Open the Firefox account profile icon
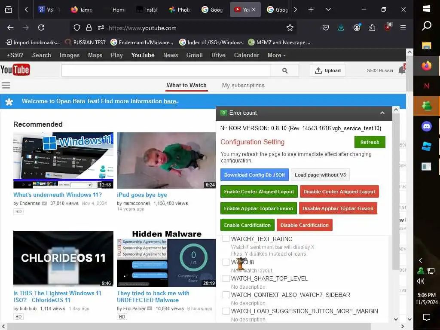The width and height of the screenshot is (440, 330). click(357, 27)
